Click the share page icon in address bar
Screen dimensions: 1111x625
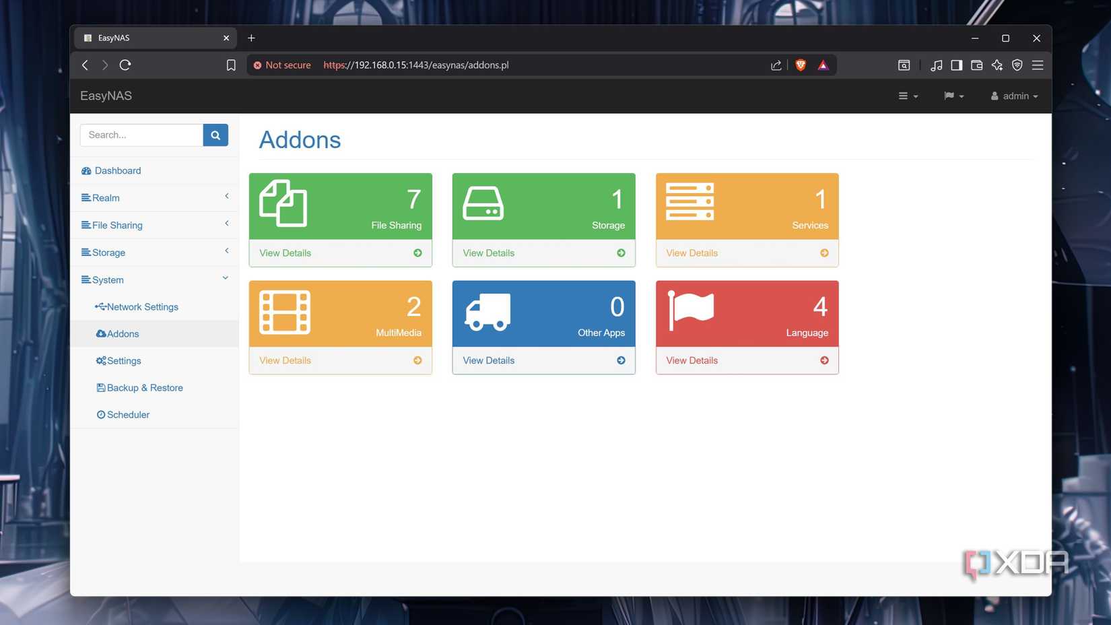(776, 65)
